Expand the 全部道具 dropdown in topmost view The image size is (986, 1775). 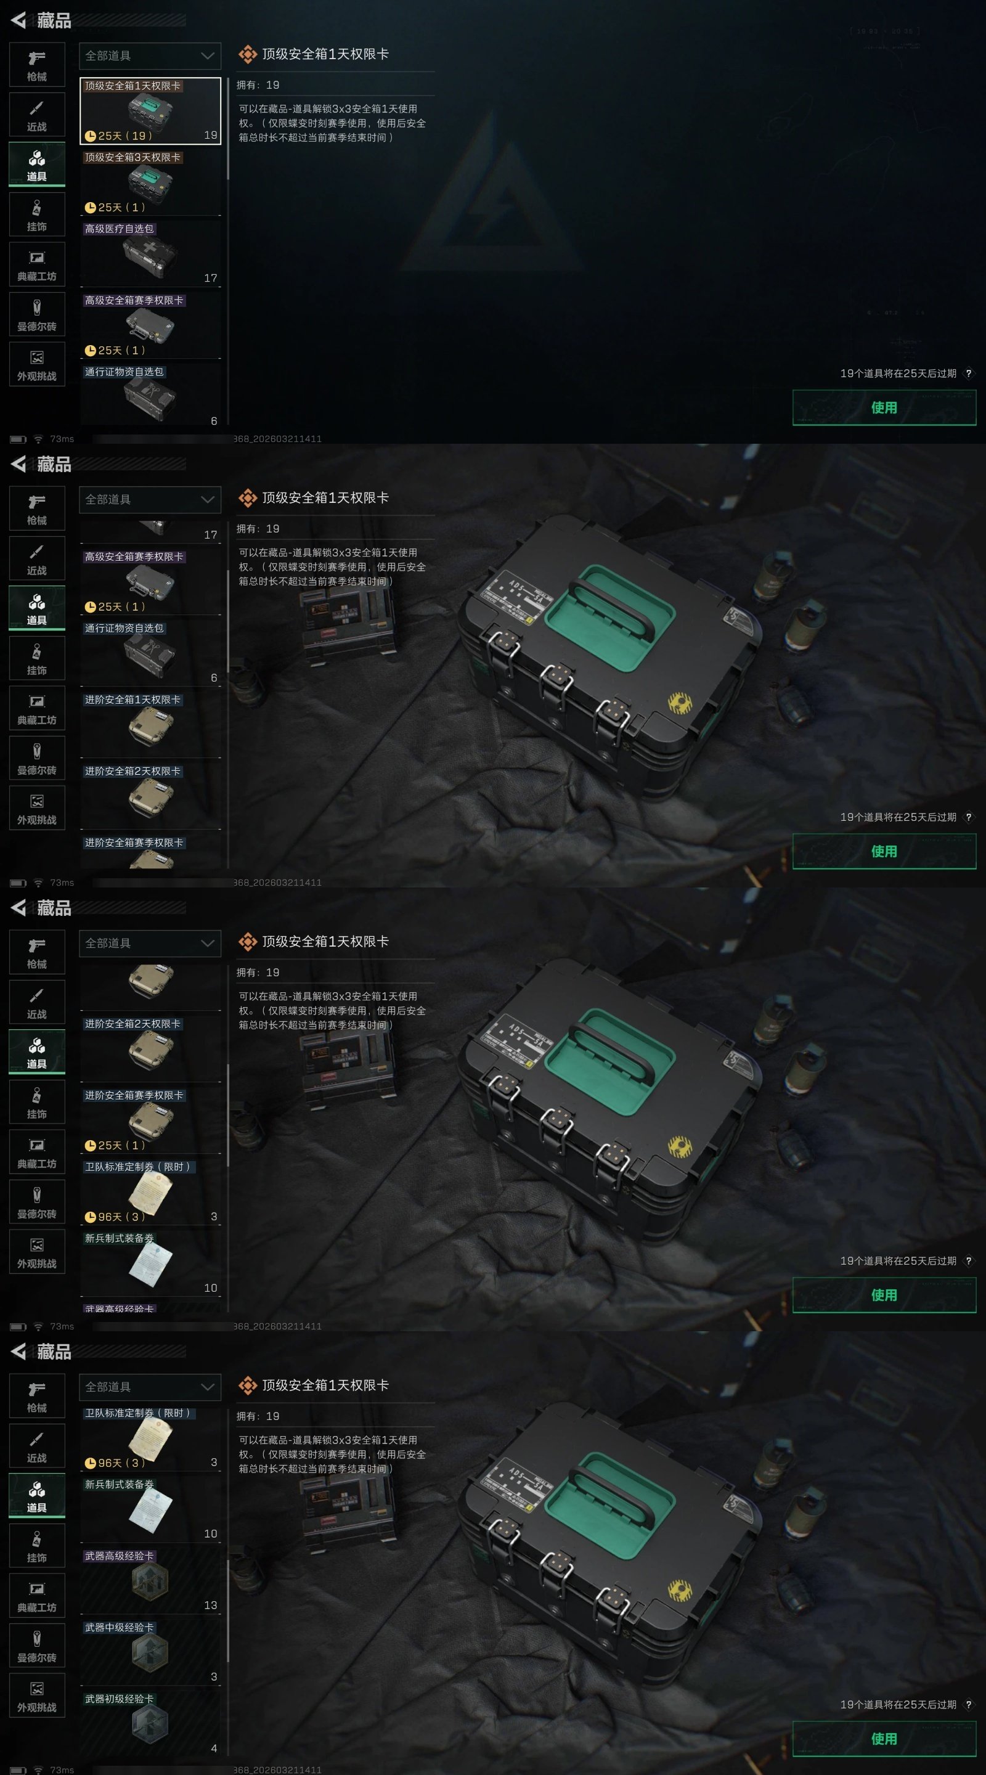(150, 56)
